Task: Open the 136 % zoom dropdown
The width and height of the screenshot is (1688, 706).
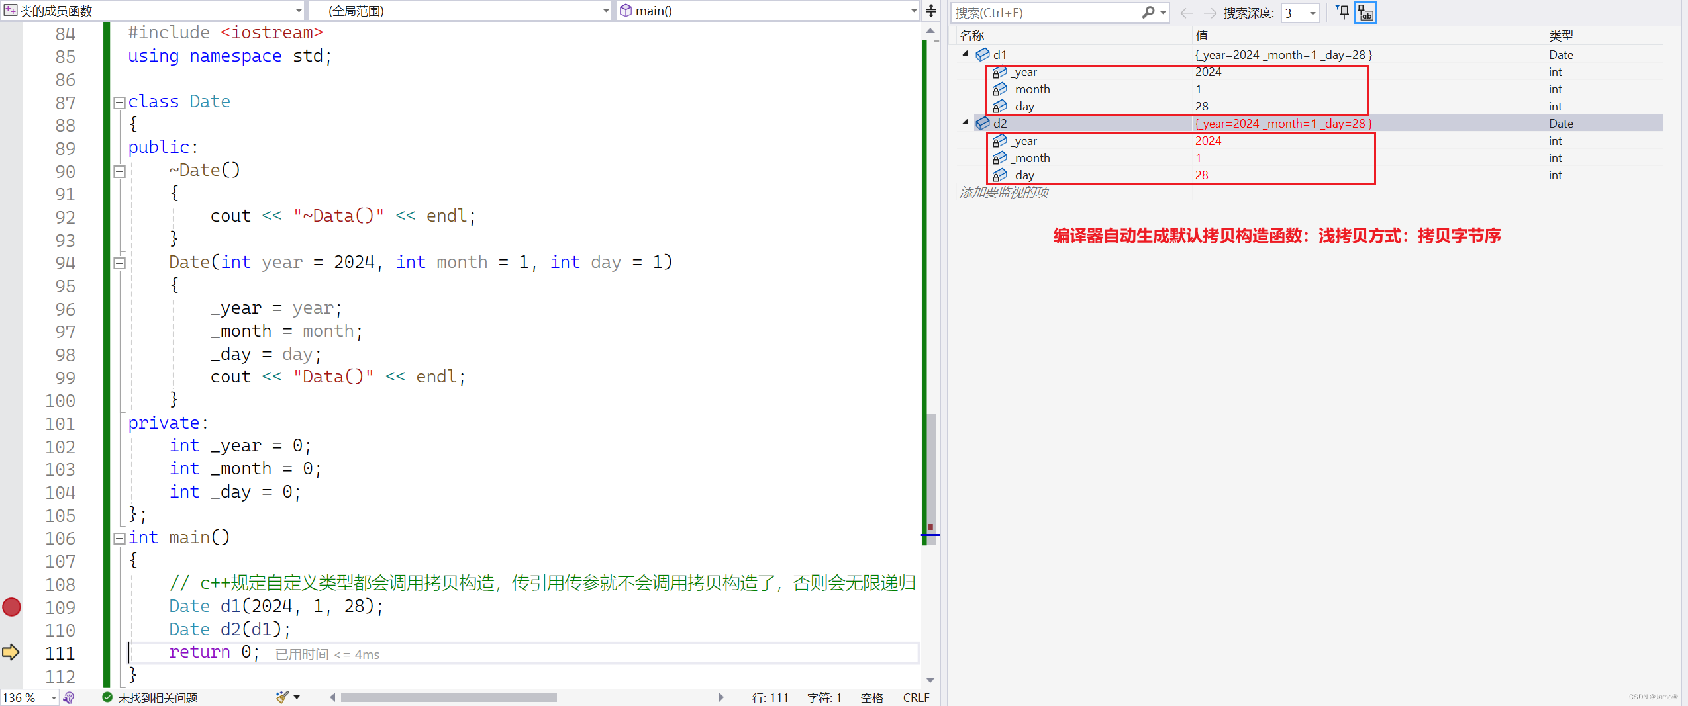Action: pos(53,697)
